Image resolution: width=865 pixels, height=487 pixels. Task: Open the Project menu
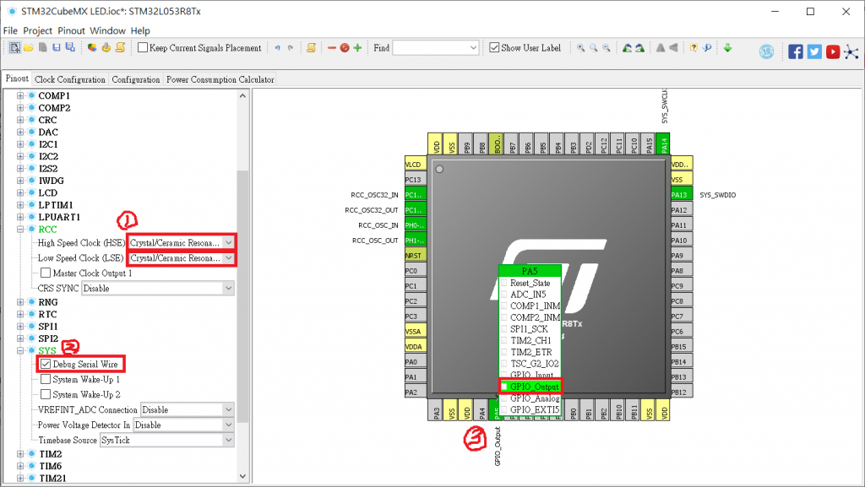click(37, 31)
